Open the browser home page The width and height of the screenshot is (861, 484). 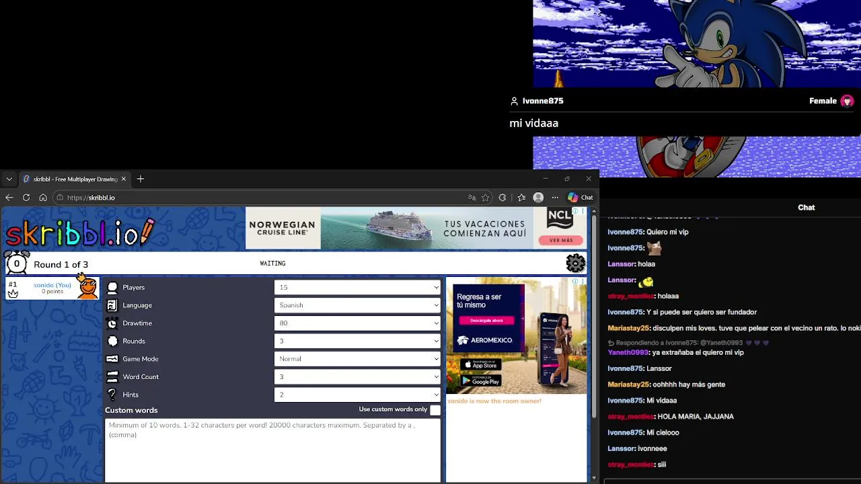click(43, 198)
